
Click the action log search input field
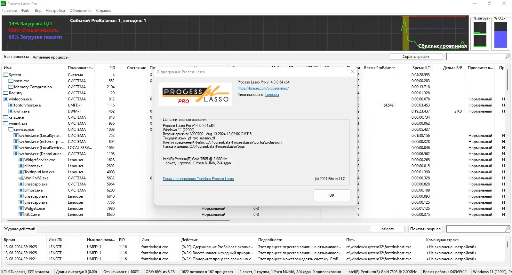pyautogui.click(x=476, y=229)
